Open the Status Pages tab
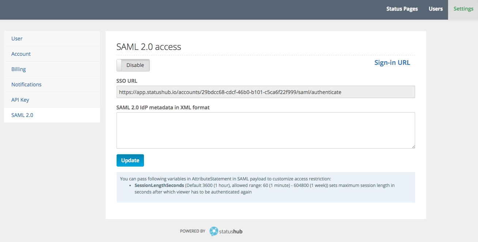 402,9
